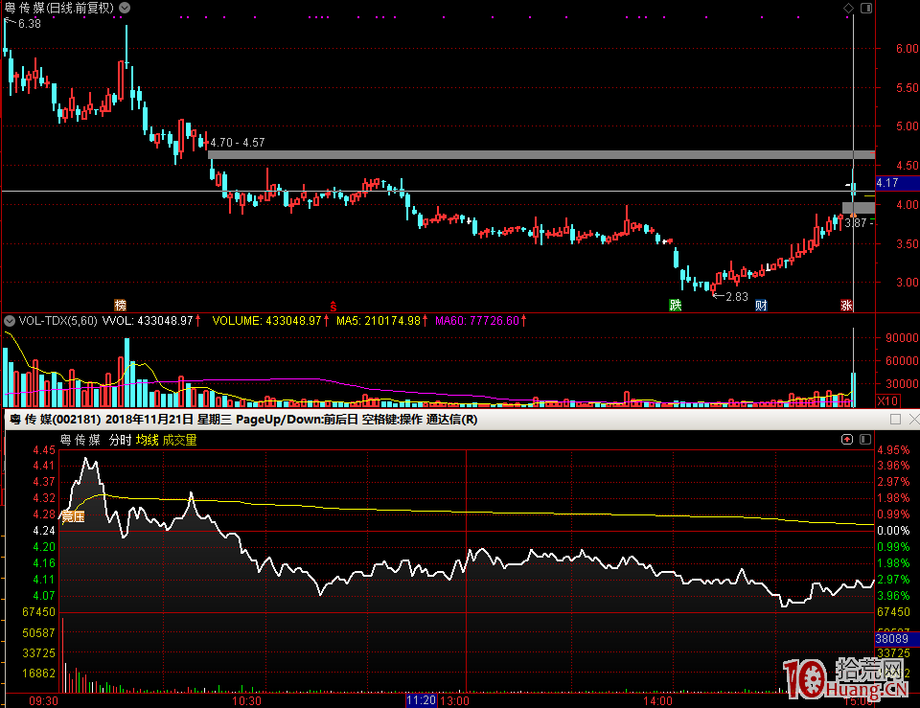
Task: Expand the VOL-TDX indicator dropdown arrow
Action: click(x=10, y=321)
